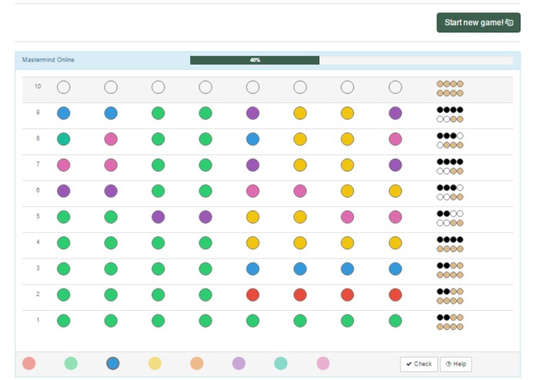Viewport: 535px width, 380px height.
Task: Click the feedback pegs of row 5
Action: click(x=450, y=218)
